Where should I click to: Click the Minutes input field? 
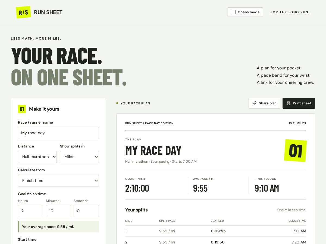tap(58, 211)
